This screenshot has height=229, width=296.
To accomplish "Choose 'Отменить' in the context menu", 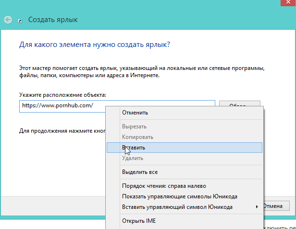I will (x=135, y=113).
